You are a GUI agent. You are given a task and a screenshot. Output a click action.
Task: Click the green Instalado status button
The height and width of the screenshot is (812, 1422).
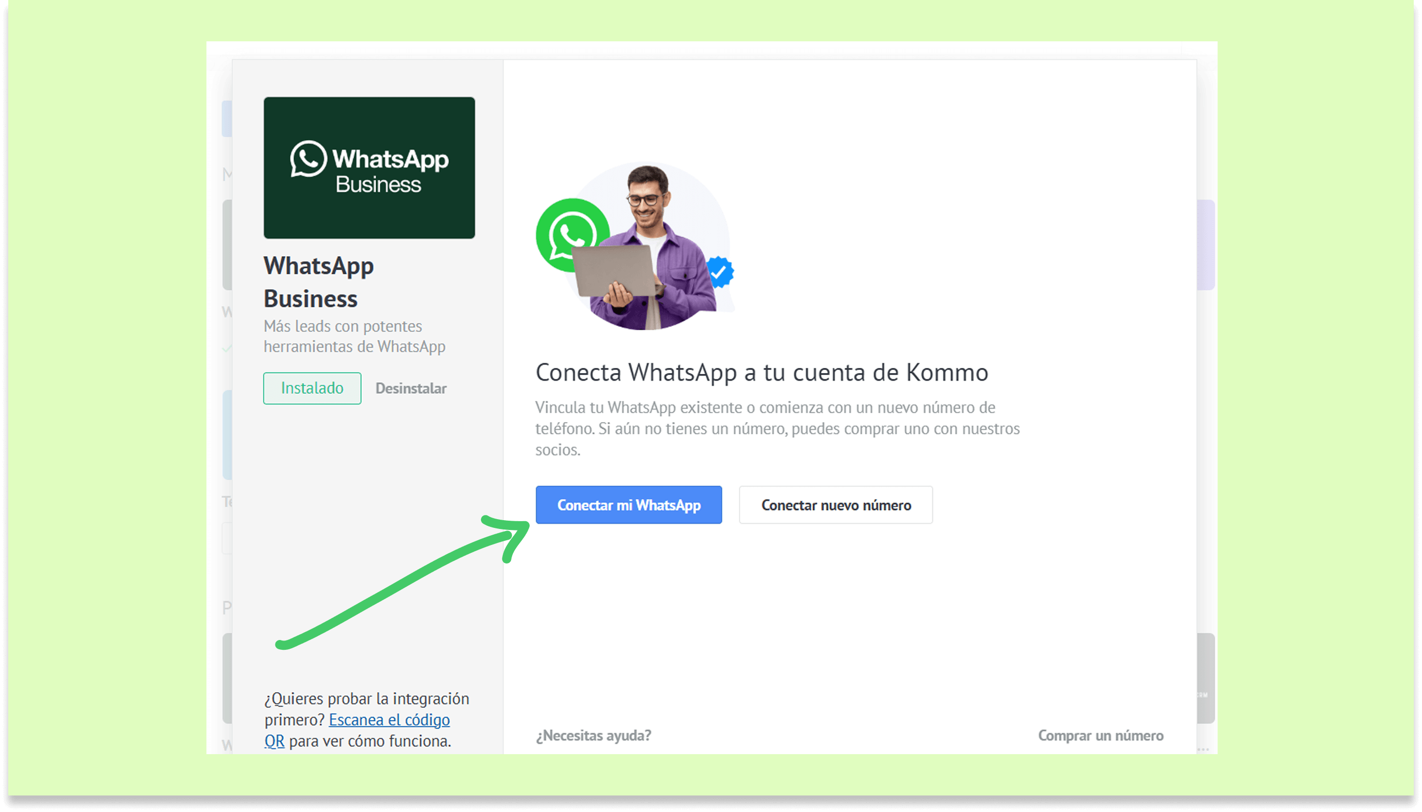tap(312, 388)
